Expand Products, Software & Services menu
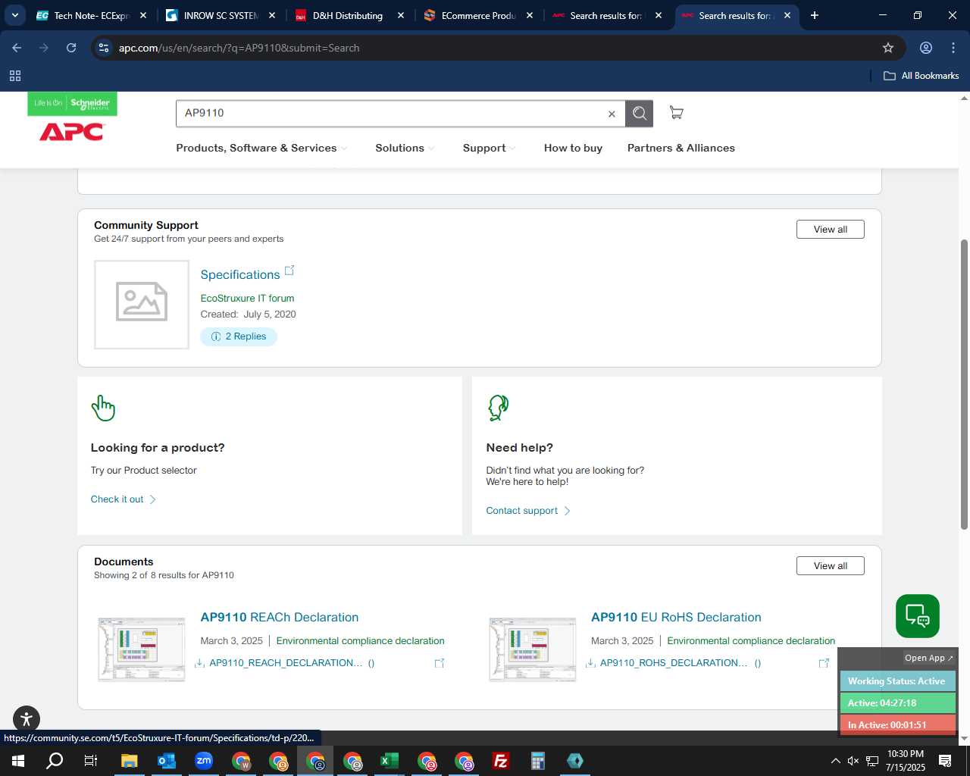 [x=261, y=148]
